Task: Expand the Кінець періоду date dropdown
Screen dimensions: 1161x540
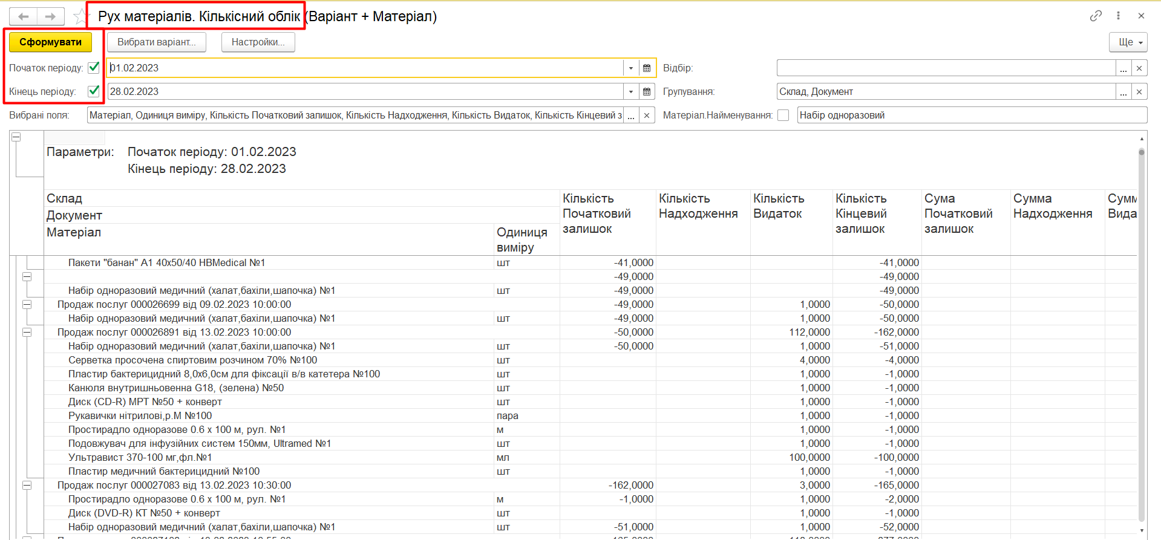Action: pyautogui.click(x=630, y=92)
